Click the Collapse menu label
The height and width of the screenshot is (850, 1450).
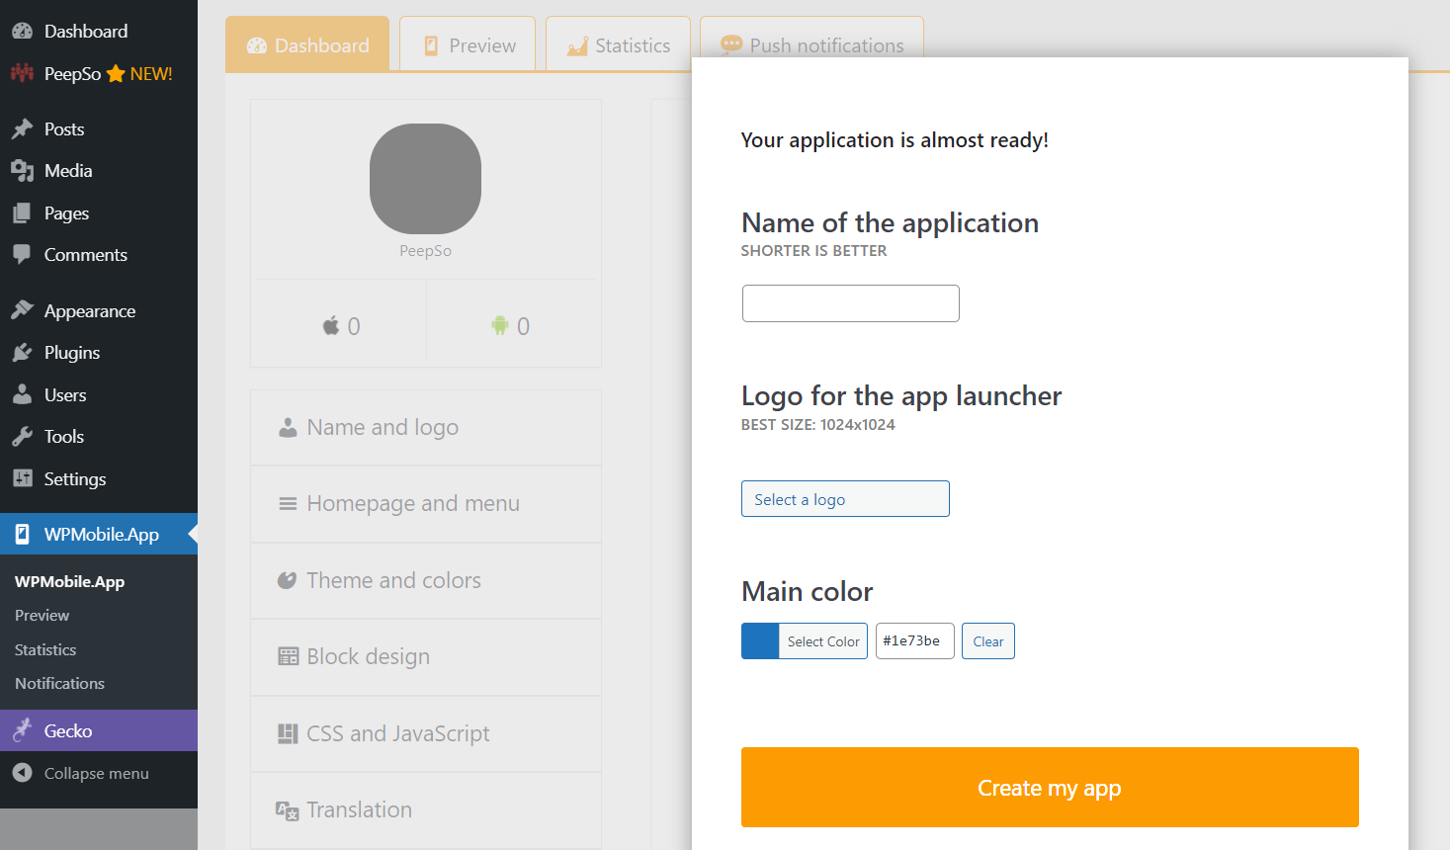[96, 774]
